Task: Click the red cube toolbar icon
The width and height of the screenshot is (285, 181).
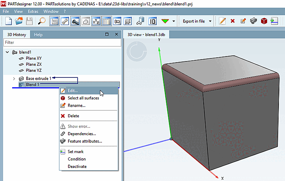Action: pyautogui.click(x=264, y=21)
